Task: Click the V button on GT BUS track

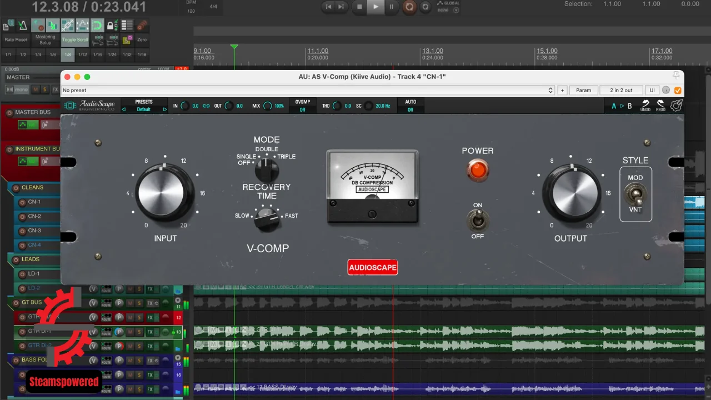Action: pyautogui.click(x=93, y=303)
